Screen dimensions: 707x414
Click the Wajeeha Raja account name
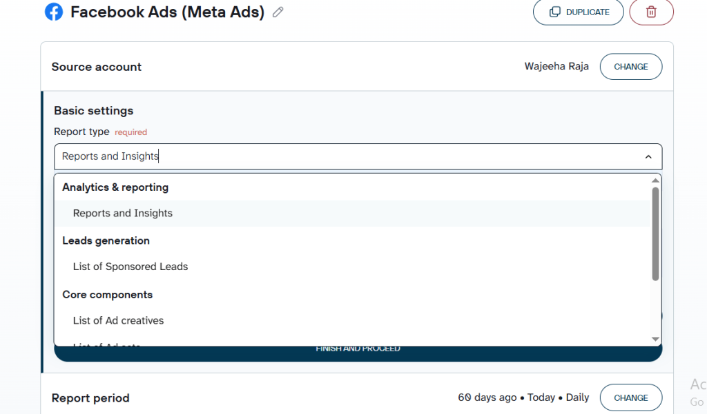tap(556, 67)
